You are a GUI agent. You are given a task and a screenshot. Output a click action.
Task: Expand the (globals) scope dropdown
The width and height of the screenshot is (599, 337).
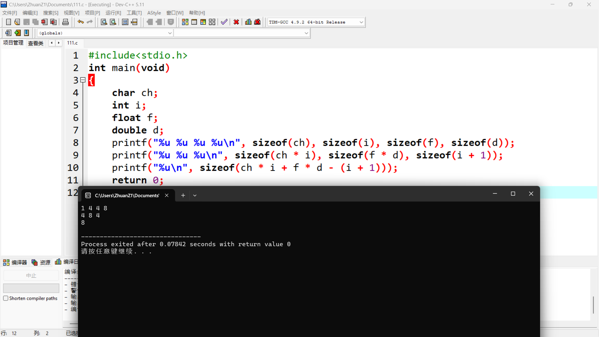(170, 33)
